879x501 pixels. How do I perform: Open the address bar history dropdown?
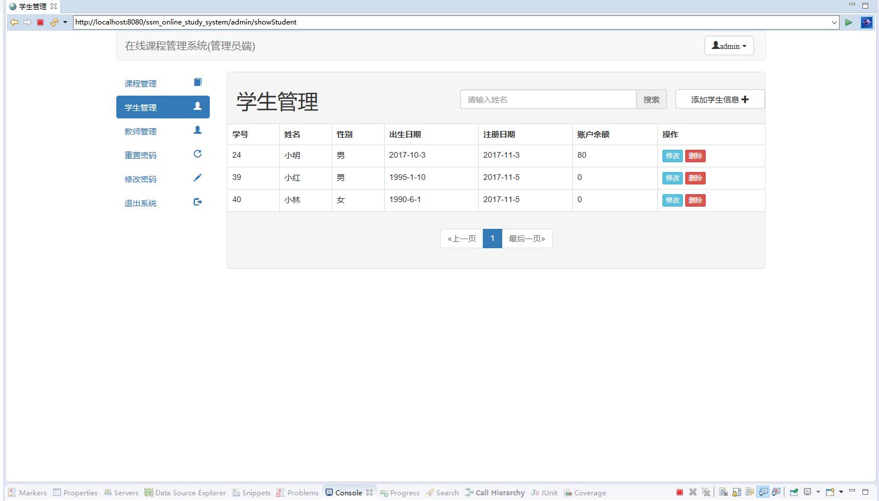coord(833,22)
